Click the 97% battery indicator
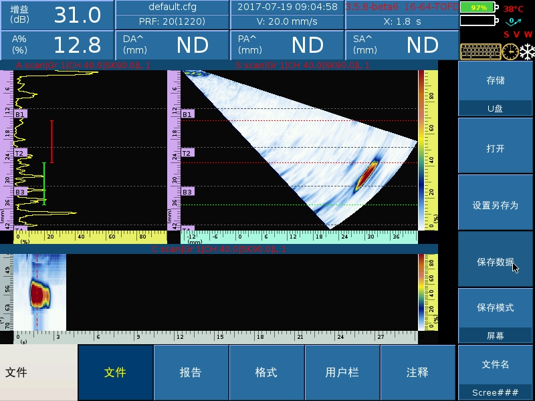The width and height of the screenshot is (535, 401). [x=477, y=7]
